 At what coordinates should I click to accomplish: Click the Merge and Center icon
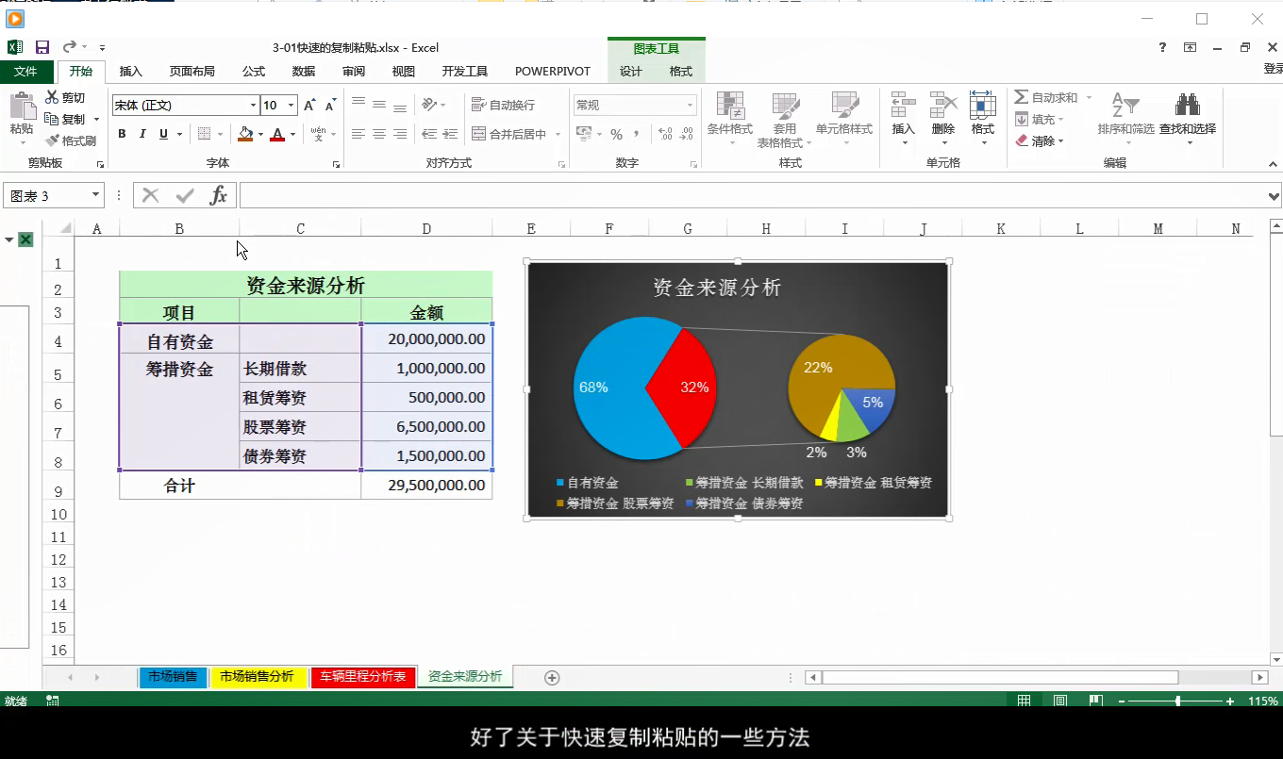[x=479, y=134]
